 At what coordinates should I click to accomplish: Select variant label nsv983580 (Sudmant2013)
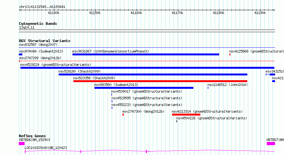click(x=116, y=85)
